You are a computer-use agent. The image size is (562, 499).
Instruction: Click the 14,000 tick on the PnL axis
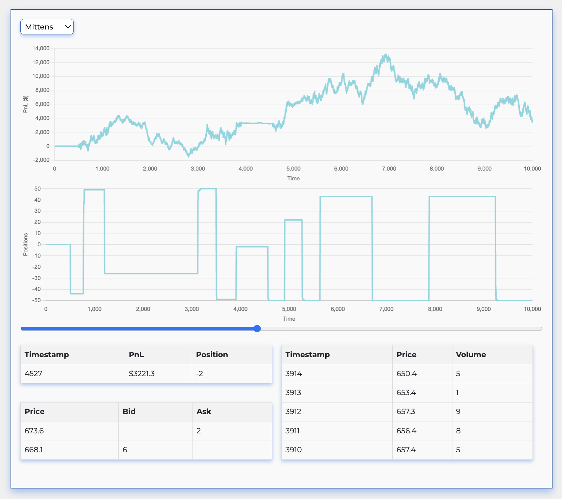tap(41, 48)
